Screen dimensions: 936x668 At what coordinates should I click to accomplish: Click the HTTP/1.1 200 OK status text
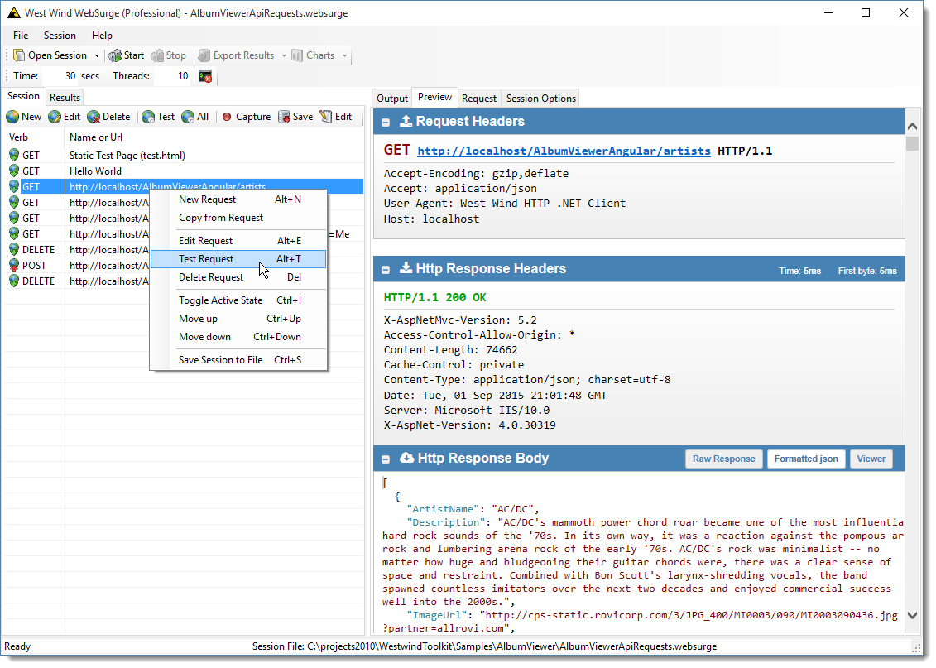pos(434,297)
